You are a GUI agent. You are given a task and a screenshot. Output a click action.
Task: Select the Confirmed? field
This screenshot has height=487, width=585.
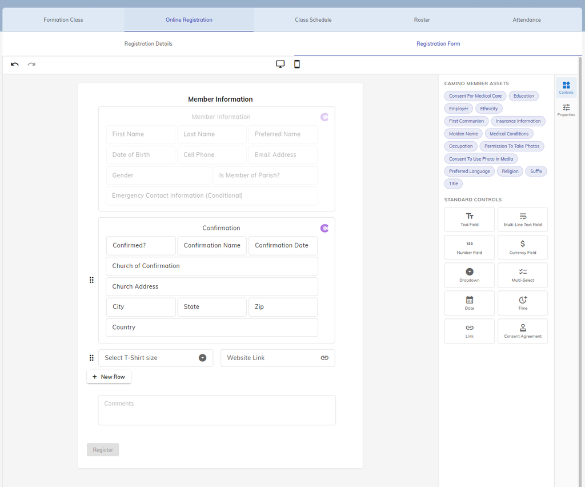point(141,246)
